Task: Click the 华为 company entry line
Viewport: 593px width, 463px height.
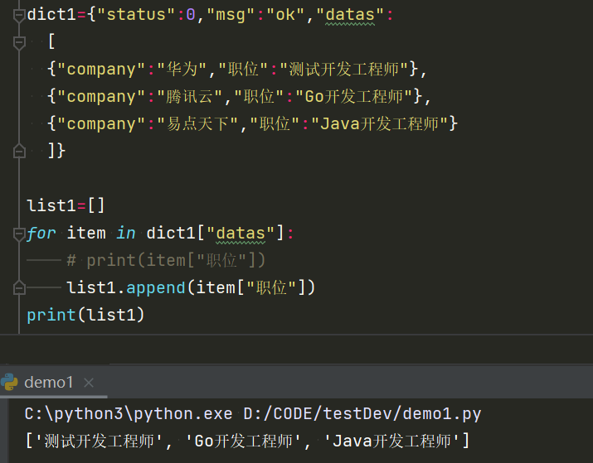Action: coord(237,70)
